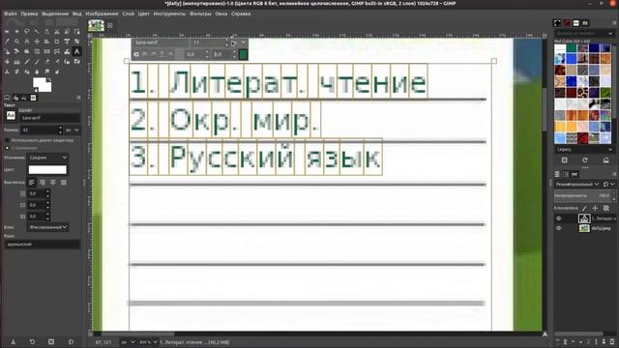The width and height of the screenshot is (619, 348).
Task: Select the Text tool in toolbox
Action: [77, 51]
